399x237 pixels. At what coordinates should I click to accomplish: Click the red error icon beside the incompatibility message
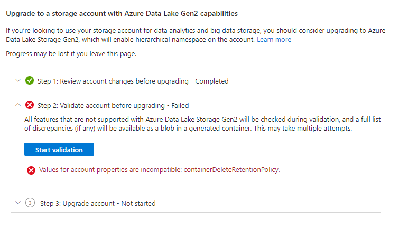click(x=31, y=170)
